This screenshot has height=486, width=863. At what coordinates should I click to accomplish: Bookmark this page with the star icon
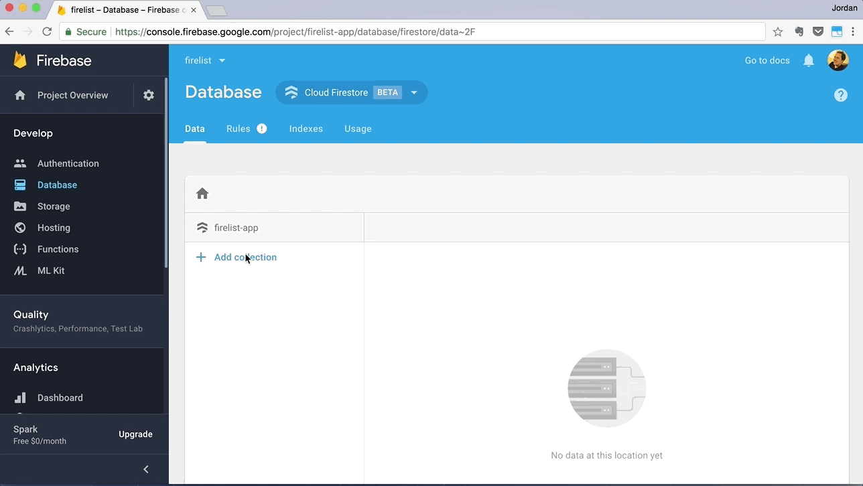[778, 31]
